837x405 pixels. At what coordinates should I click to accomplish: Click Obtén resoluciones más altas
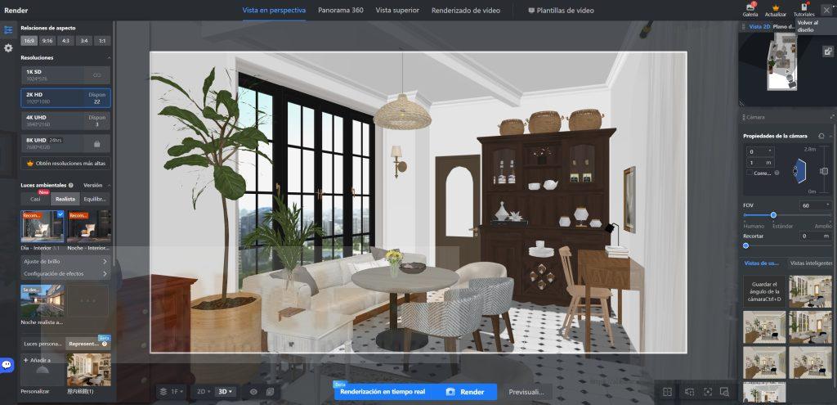pos(65,163)
